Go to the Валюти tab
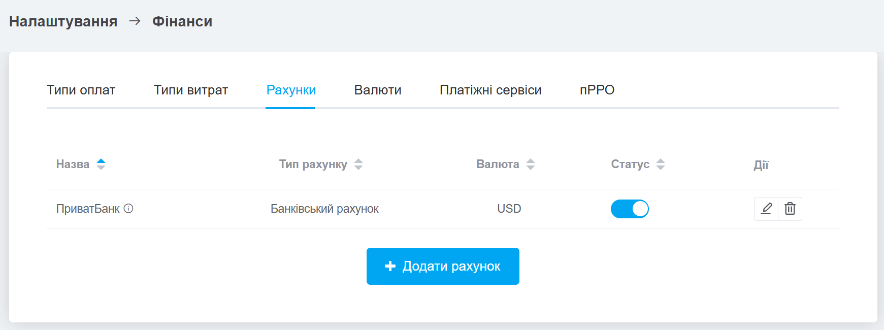884x330 pixels. click(378, 90)
